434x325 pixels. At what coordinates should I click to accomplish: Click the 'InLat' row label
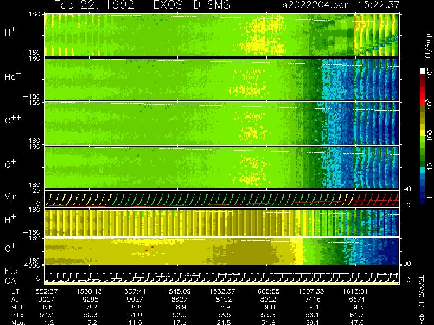pos(18,315)
